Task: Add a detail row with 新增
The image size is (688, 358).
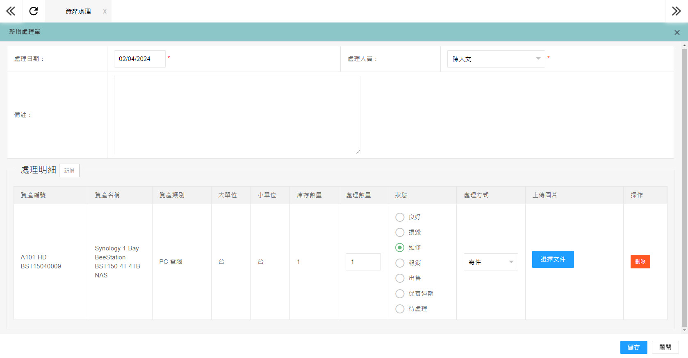Action: 69,171
